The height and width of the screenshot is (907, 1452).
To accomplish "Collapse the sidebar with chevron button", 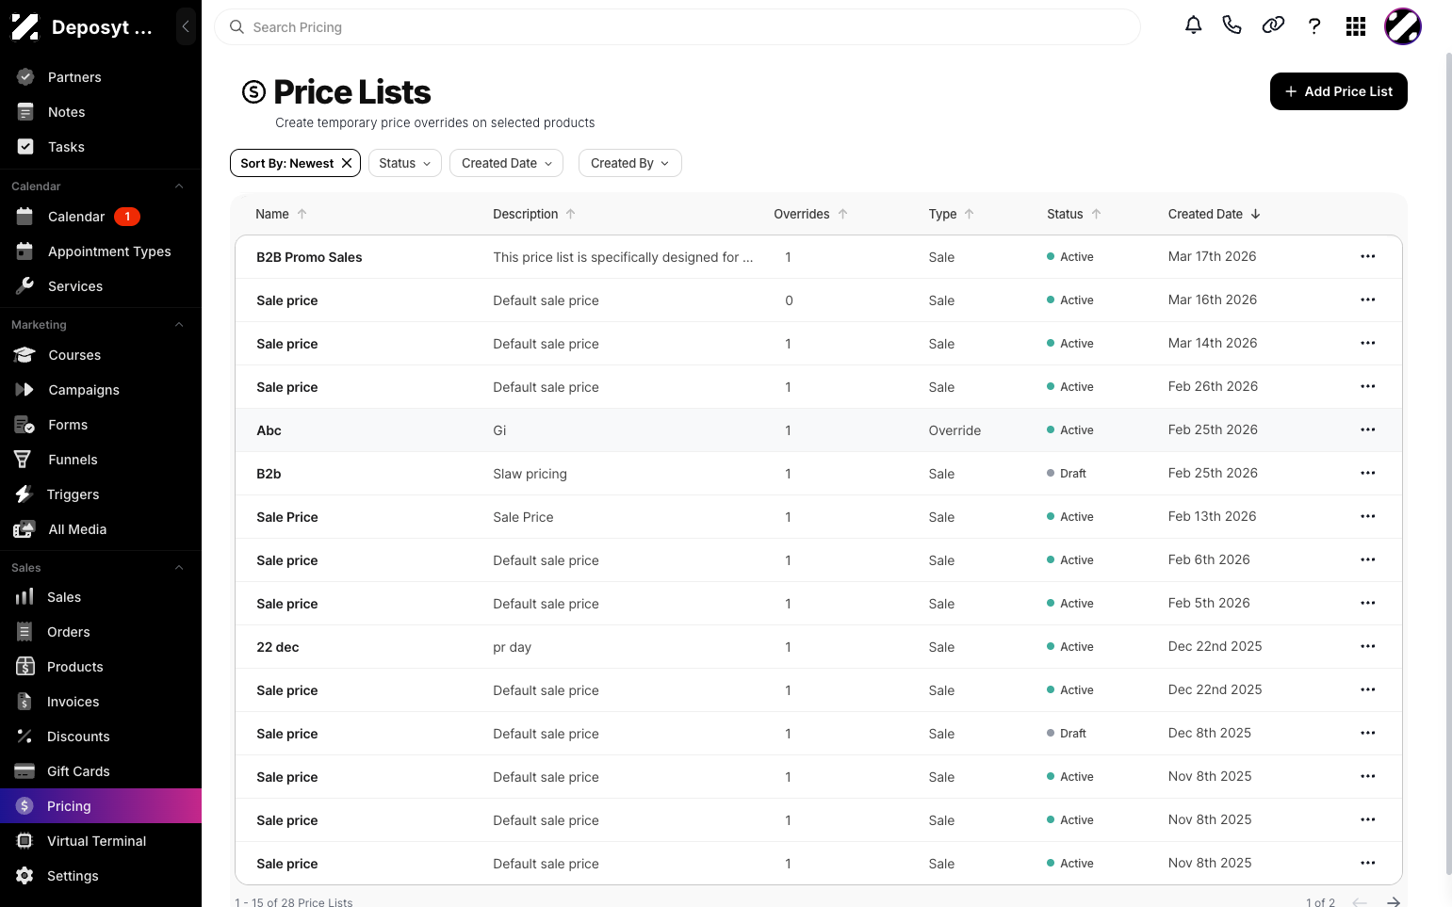I will 186,26.
